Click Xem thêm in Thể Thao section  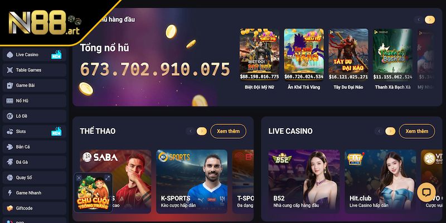click(228, 131)
